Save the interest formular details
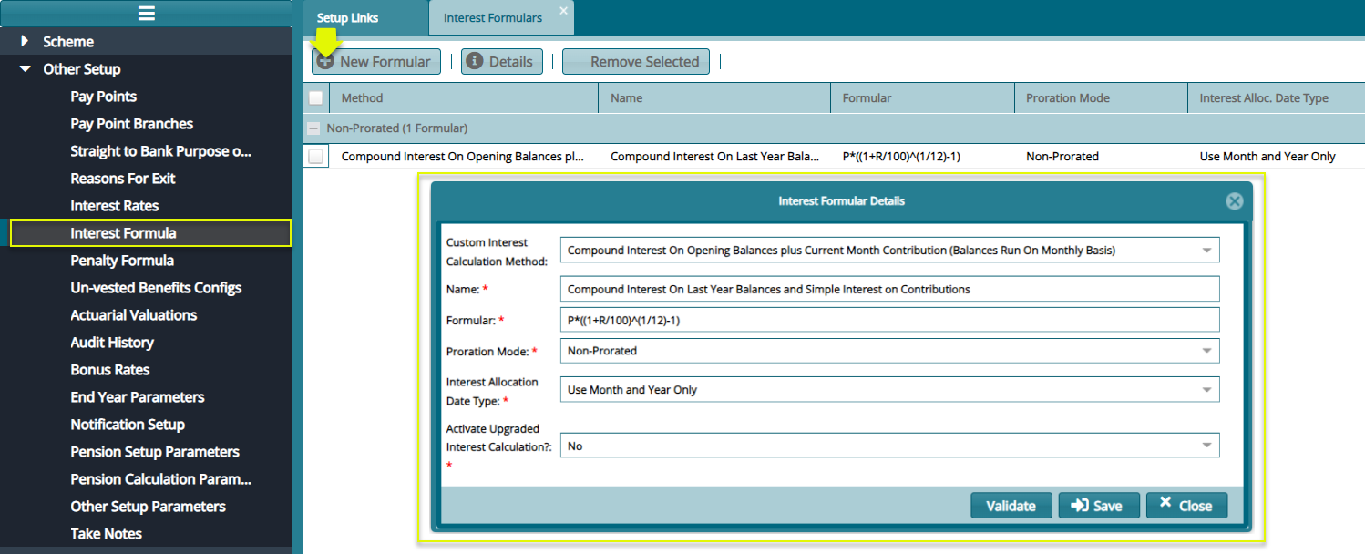This screenshot has width=1365, height=554. [1097, 506]
